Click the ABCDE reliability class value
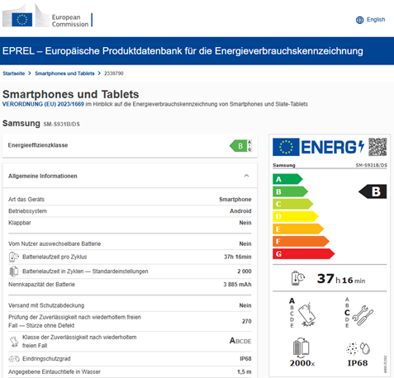Image resolution: width=394 pixels, height=378 pixels. 240,341
